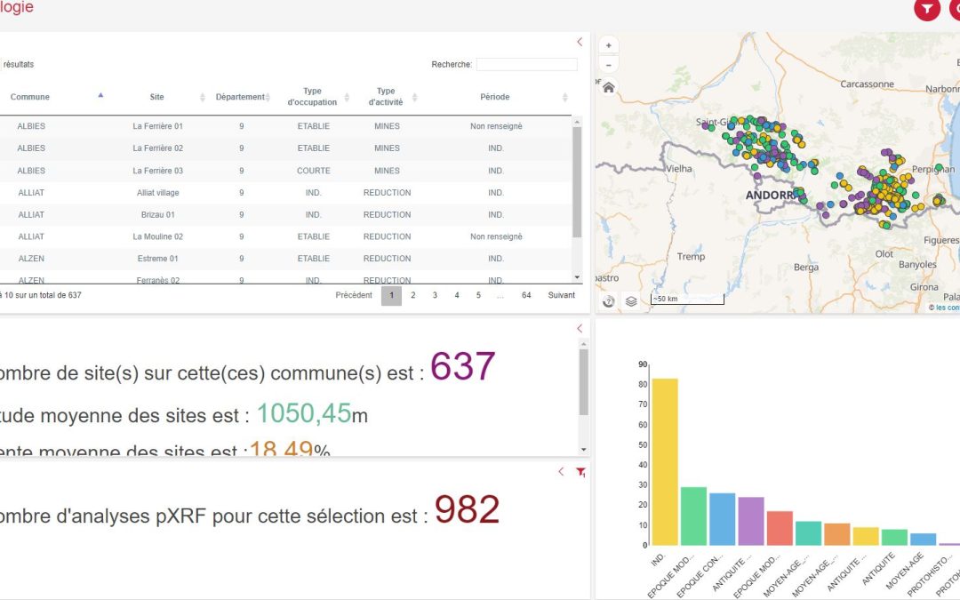The width and height of the screenshot is (960, 600).
Task: Toggle ascending sort on the Commune column
Action: 100,95
